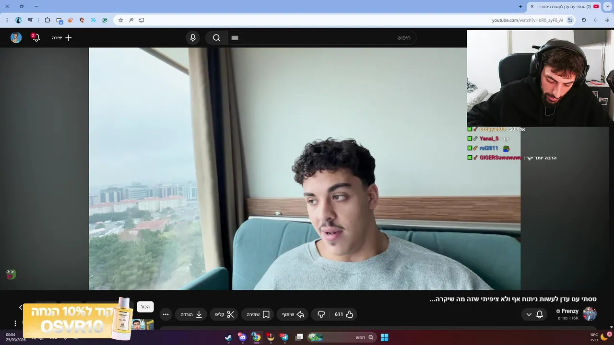Expand the tab search dropdown arrow
Viewport: 614px width, 345px height.
click(608, 6)
